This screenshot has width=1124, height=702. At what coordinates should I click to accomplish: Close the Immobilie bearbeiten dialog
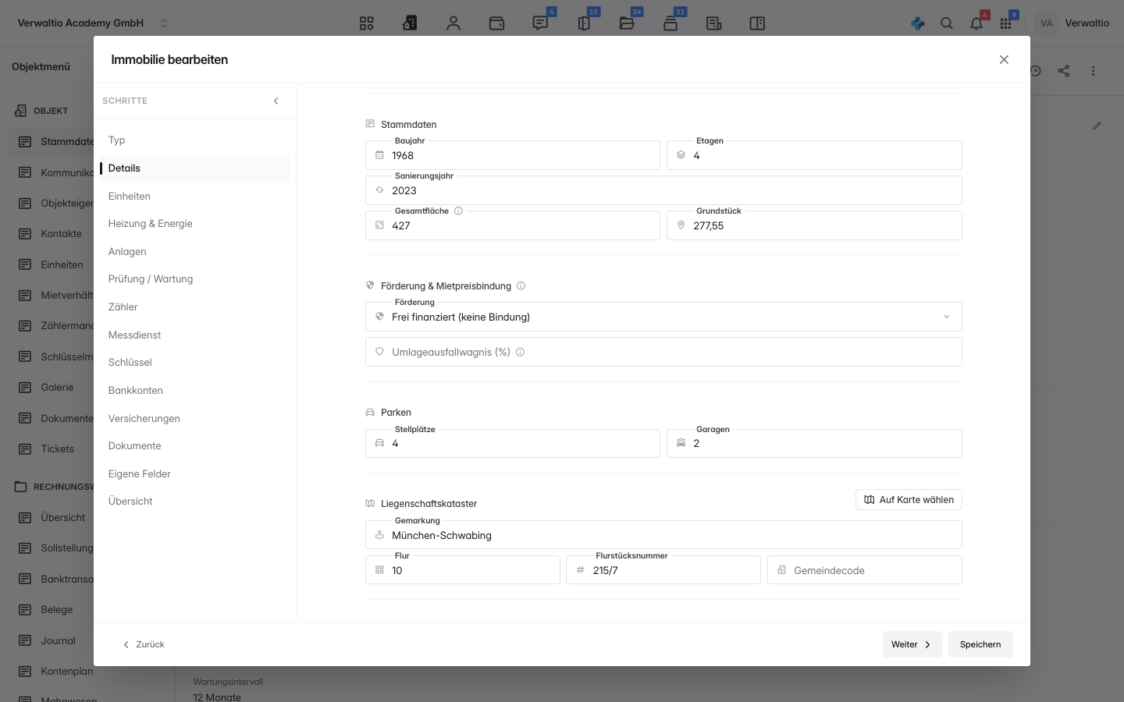click(x=1004, y=59)
